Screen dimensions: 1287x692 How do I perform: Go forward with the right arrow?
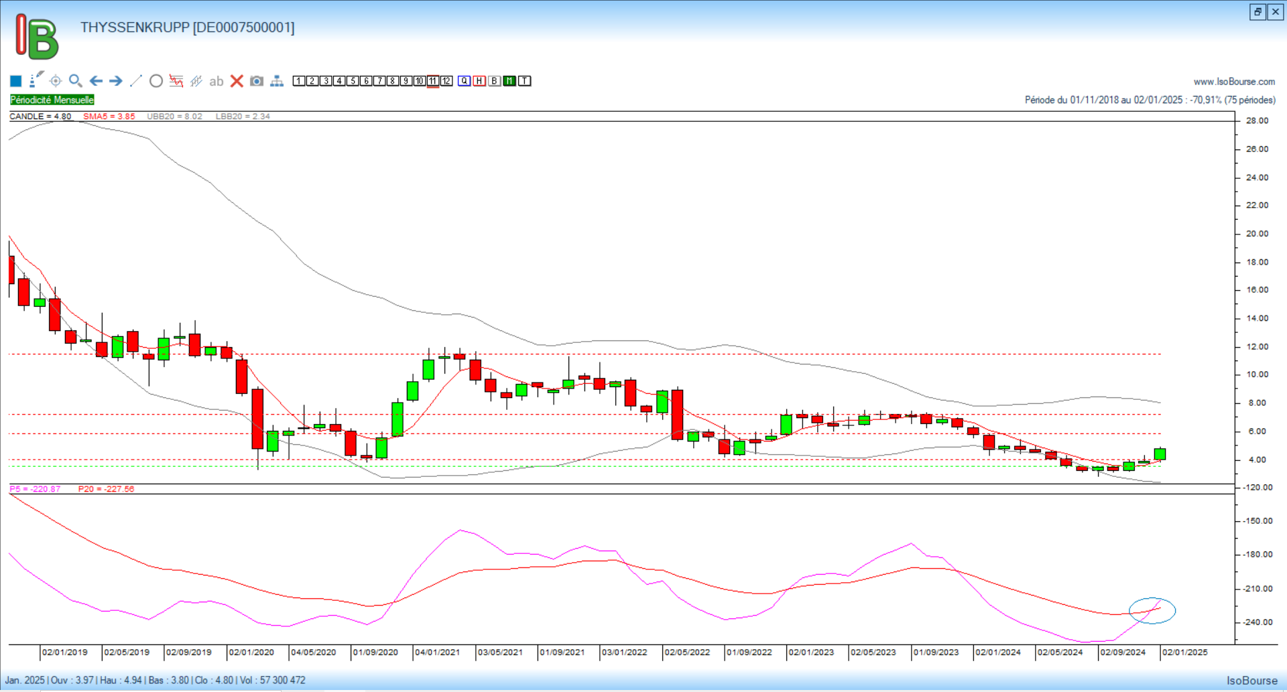coord(116,81)
